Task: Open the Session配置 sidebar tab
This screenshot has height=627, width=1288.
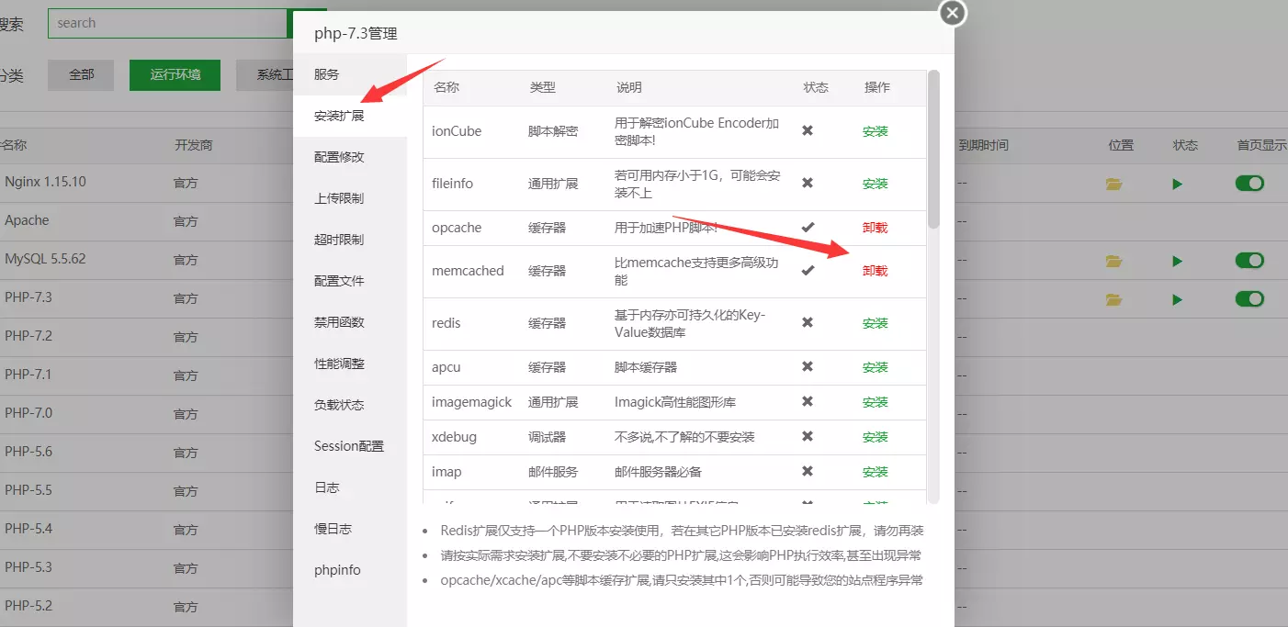Action: tap(348, 446)
